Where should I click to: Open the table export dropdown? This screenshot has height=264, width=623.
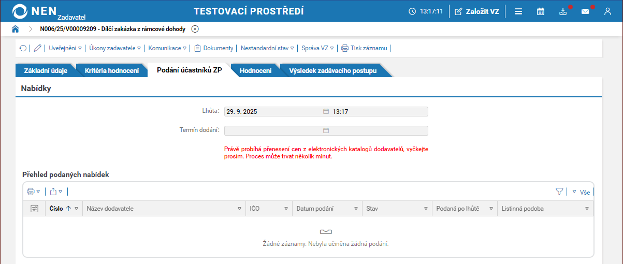click(56, 192)
